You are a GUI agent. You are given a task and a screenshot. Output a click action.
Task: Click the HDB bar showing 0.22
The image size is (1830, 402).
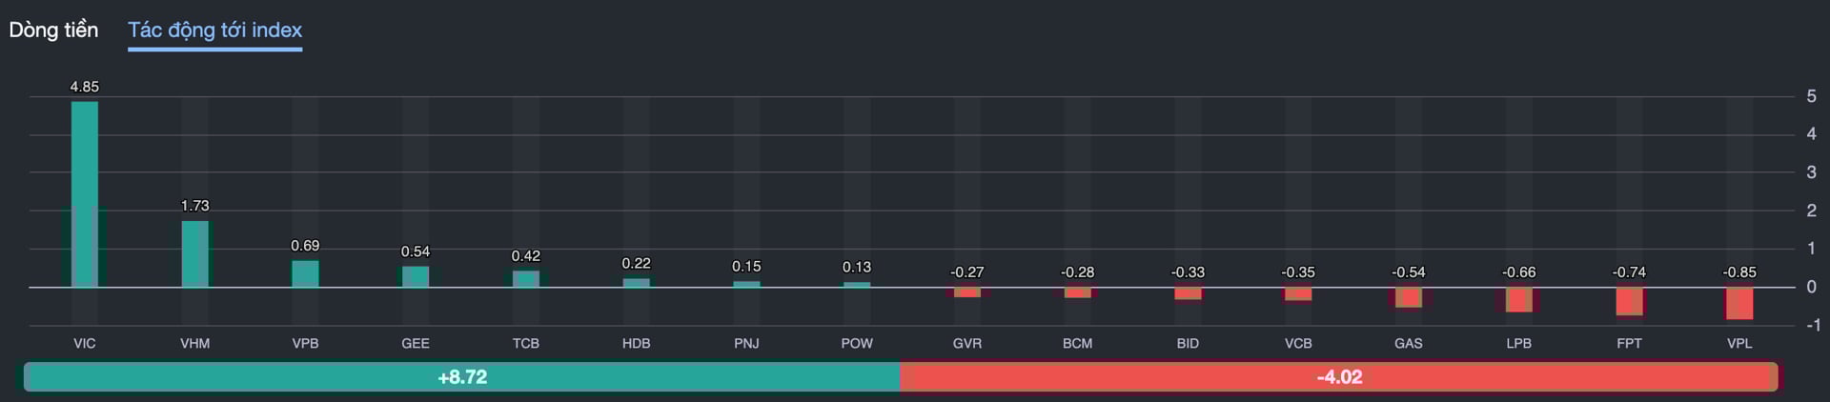click(636, 282)
